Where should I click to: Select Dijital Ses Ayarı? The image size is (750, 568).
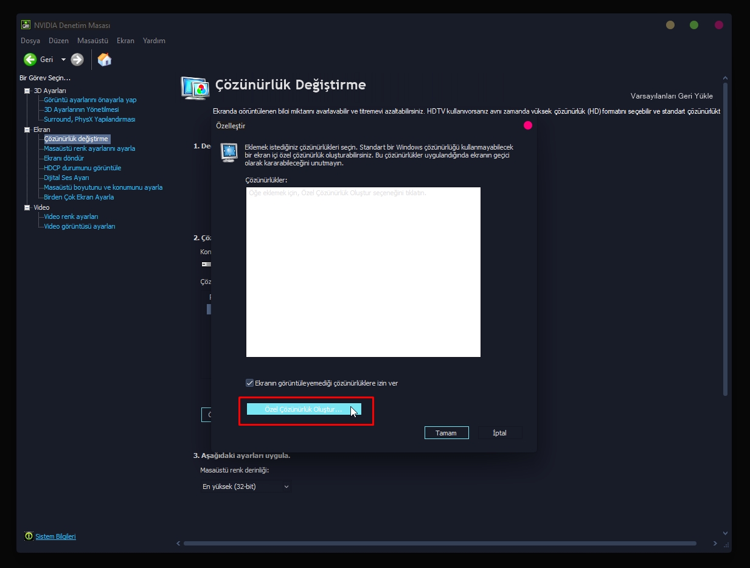tap(66, 178)
